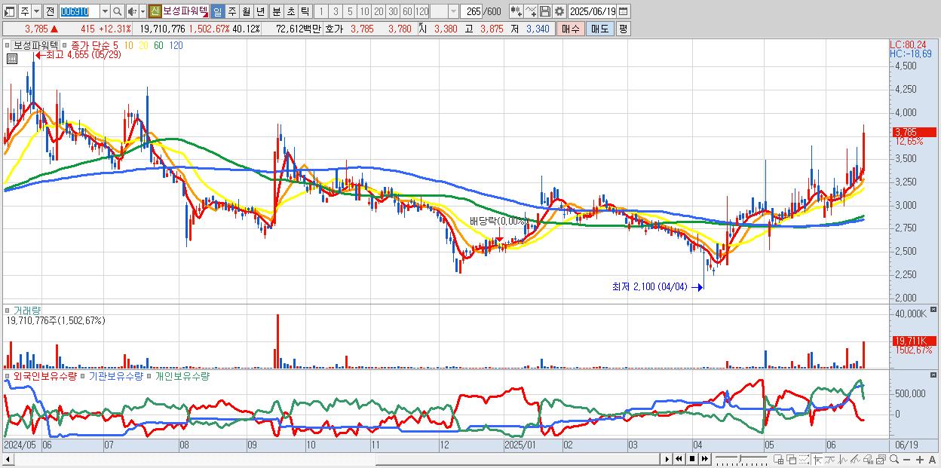Image resolution: width=941 pixels, height=468 pixels.
Task: Open the chart layout icon at top-left
Action: coord(9,11)
